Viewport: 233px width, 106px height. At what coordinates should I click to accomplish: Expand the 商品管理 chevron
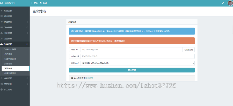click(x=27, y=22)
